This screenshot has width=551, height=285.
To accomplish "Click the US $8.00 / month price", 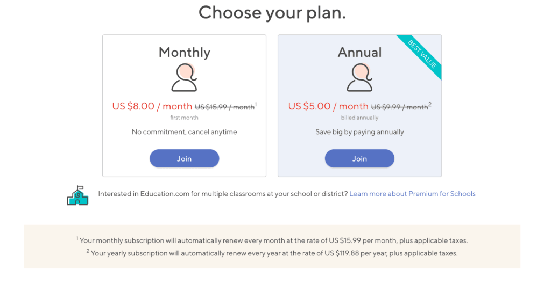I will [x=152, y=106].
